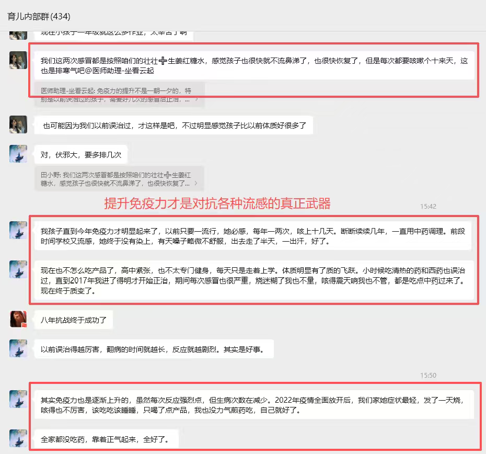
Task: Click the 15:50 timestamp
Action: coord(428,376)
